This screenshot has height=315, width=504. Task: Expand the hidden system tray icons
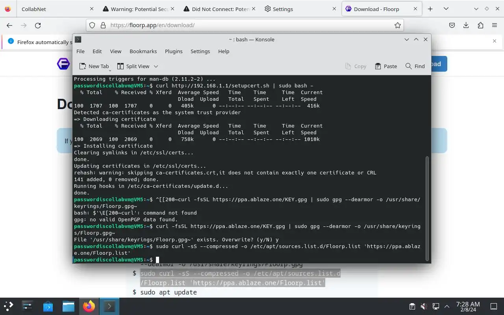pyautogui.click(x=447, y=306)
